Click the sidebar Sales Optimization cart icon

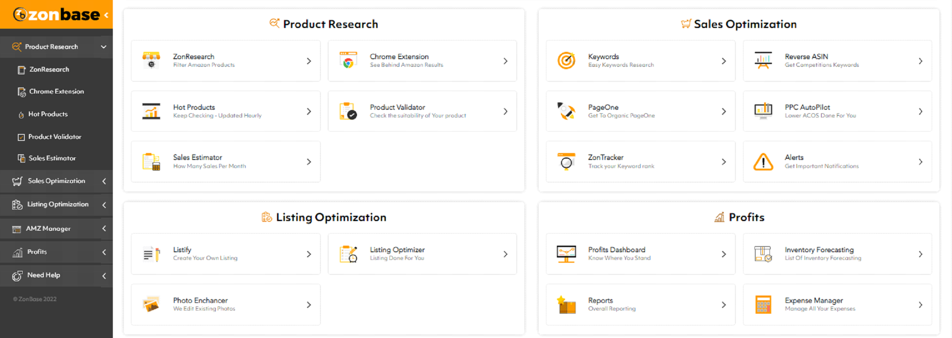click(x=17, y=181)
